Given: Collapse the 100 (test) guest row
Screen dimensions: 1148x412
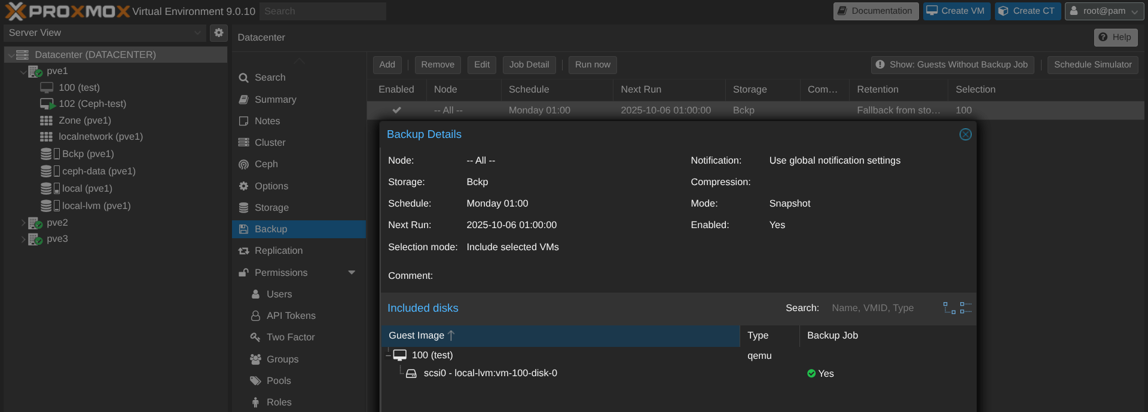Looking at the screenshot, I should coord(388,355).
